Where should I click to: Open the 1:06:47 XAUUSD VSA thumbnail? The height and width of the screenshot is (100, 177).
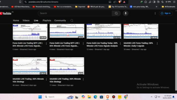click(x=30, y=66)
